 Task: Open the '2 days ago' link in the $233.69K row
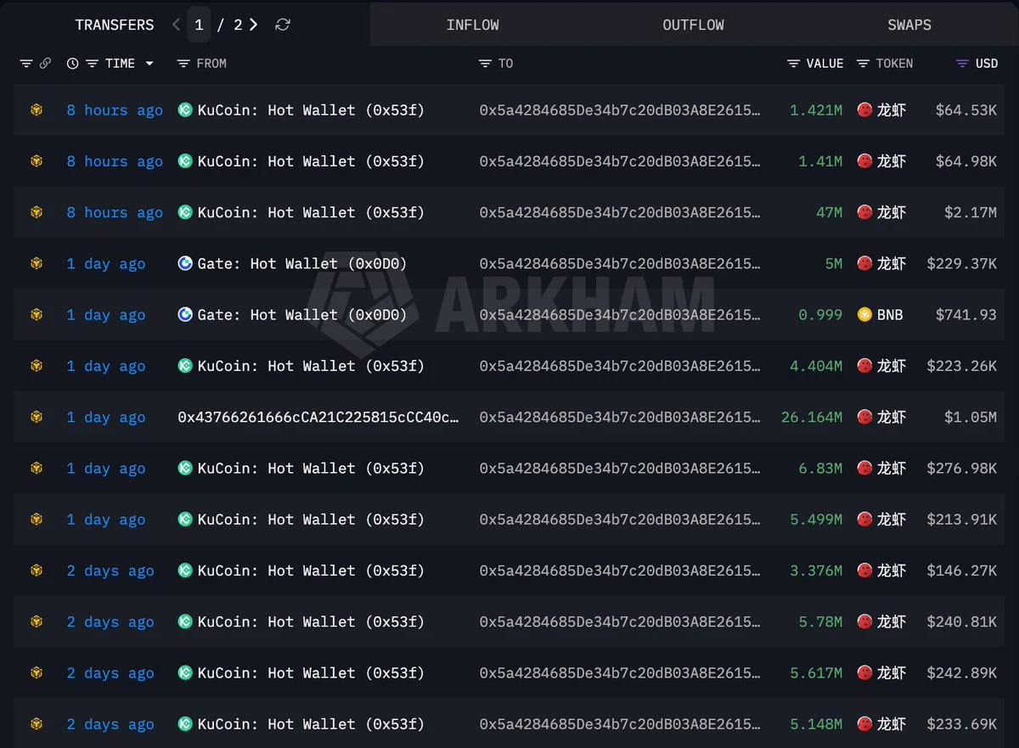pos(110,724)
